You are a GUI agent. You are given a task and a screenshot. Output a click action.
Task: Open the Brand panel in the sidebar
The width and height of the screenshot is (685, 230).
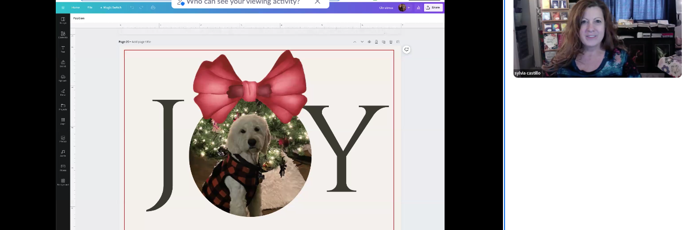(x=63, y=64)
